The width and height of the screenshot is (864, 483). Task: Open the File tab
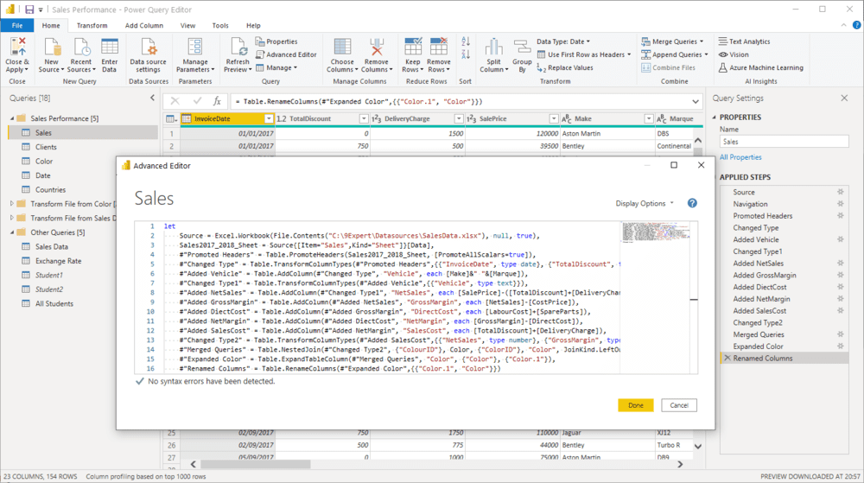(x=17, y=25)
